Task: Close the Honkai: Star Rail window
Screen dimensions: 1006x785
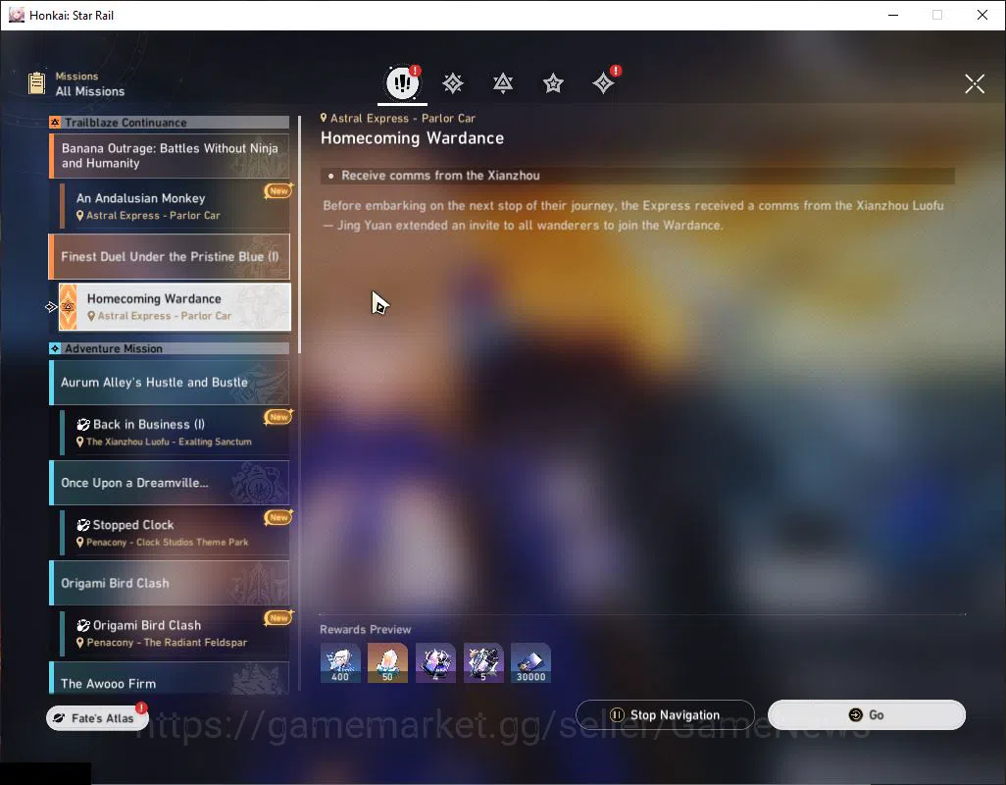Action: tap(982, 15)
